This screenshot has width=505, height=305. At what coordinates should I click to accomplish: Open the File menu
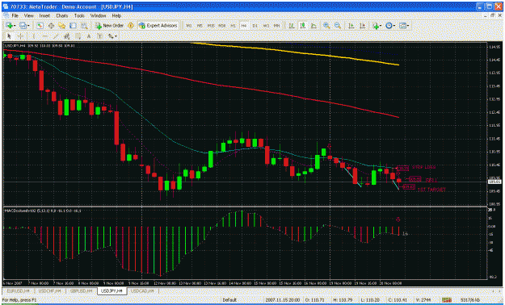15,15
